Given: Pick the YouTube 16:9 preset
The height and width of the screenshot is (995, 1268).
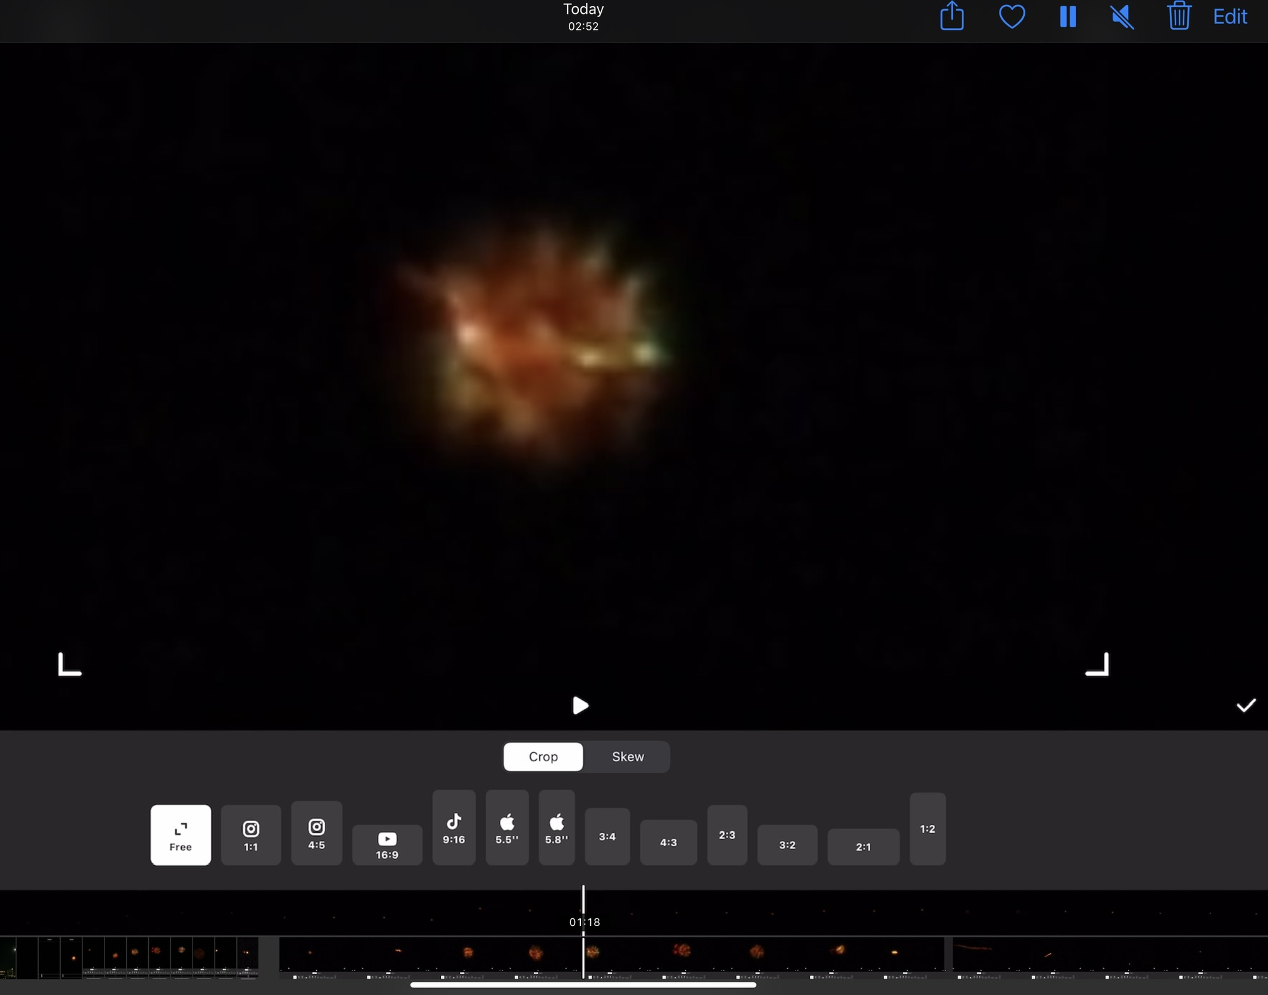Looking at the screenshot, I should tap(387, 845).
